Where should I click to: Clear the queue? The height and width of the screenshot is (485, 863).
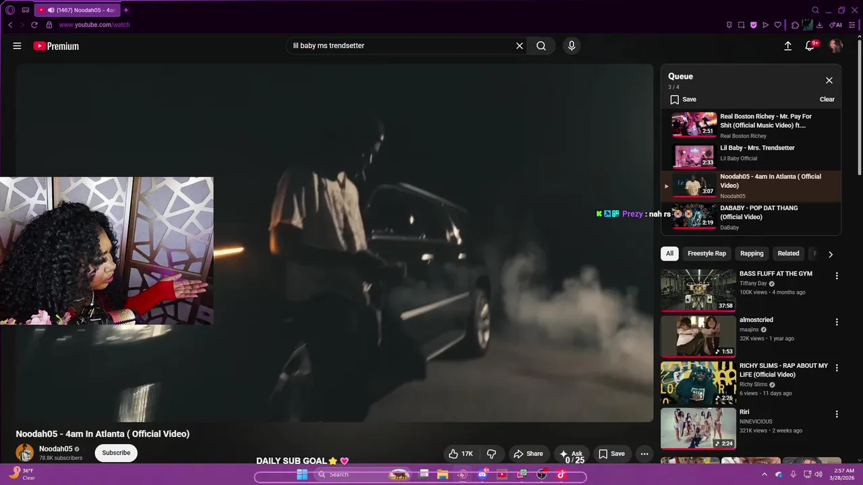pyautogui.click(x=827, y=99)
